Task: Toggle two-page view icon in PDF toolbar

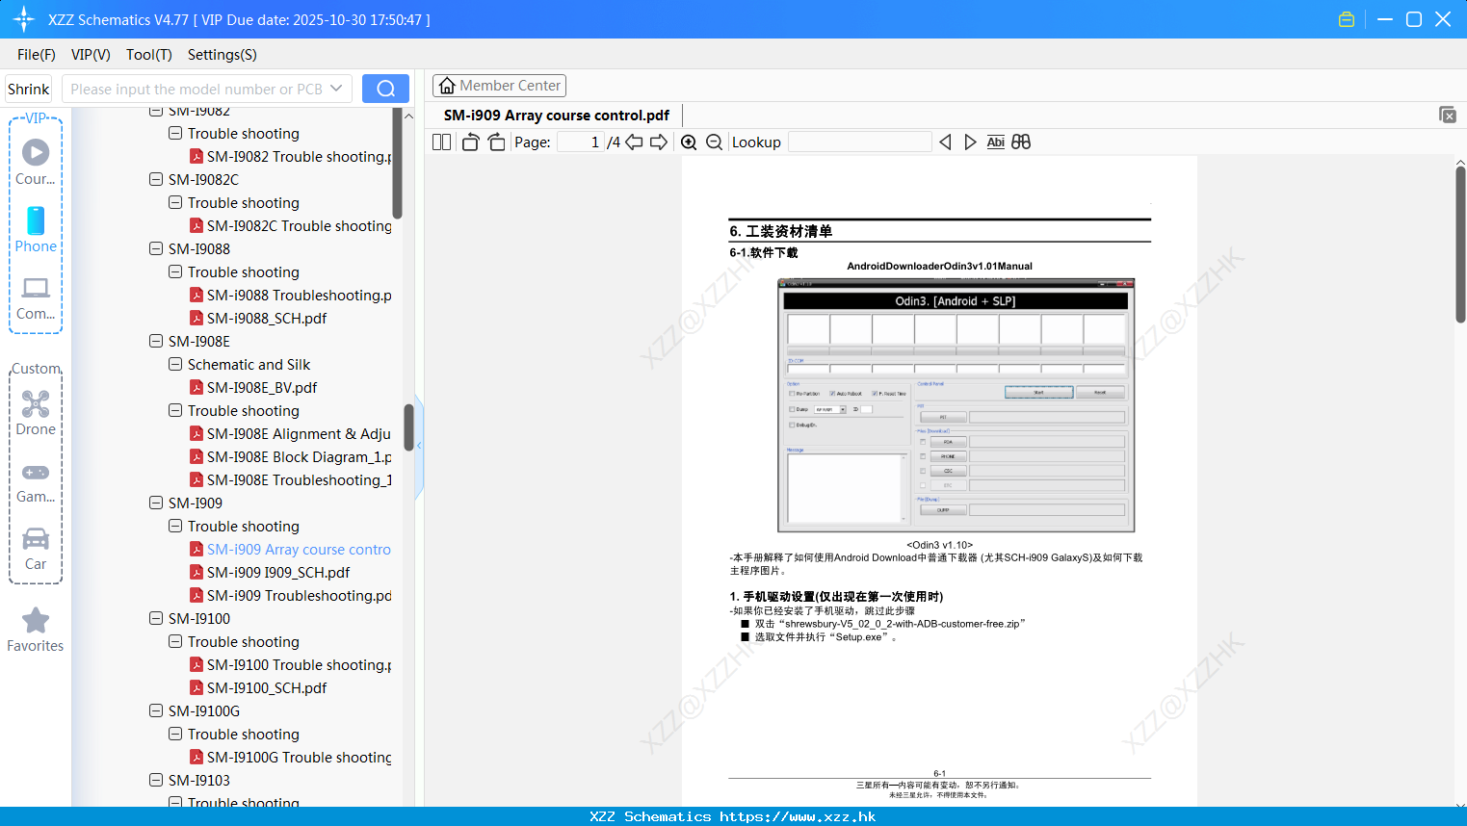Action: (441, 142)
